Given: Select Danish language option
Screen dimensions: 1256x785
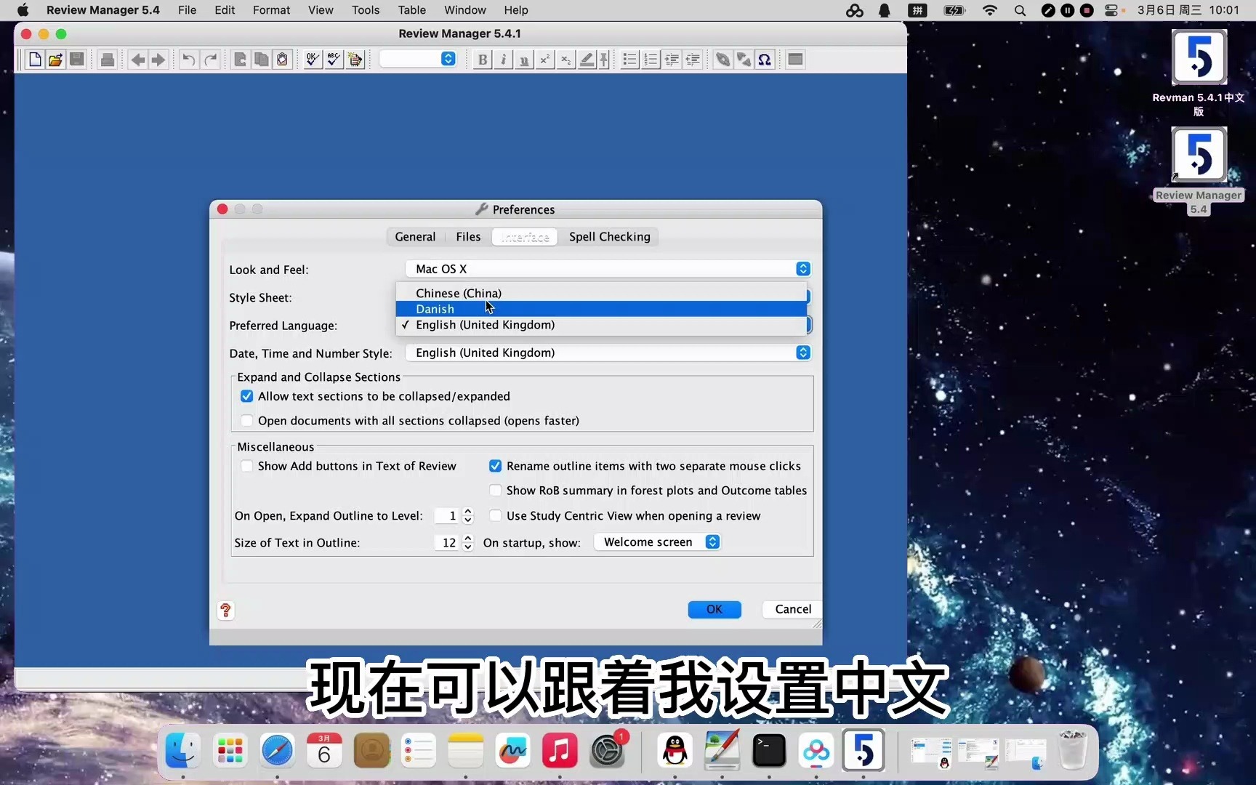Looking at the screenshot, I should [601, 309].
